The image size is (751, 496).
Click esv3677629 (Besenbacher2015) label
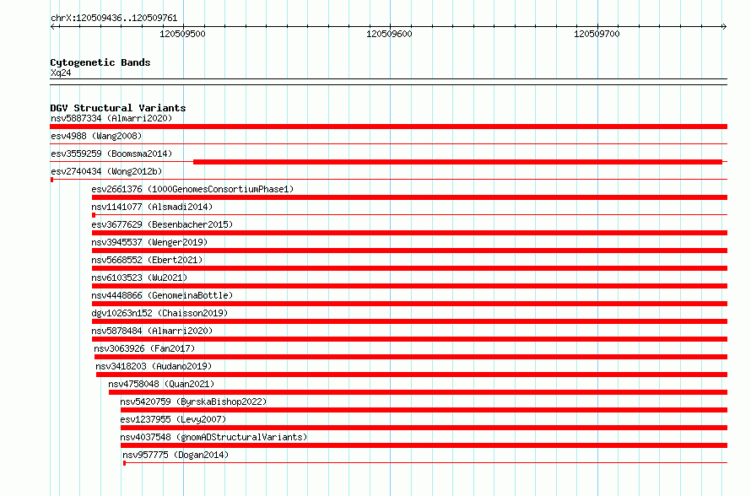point(162,224)
